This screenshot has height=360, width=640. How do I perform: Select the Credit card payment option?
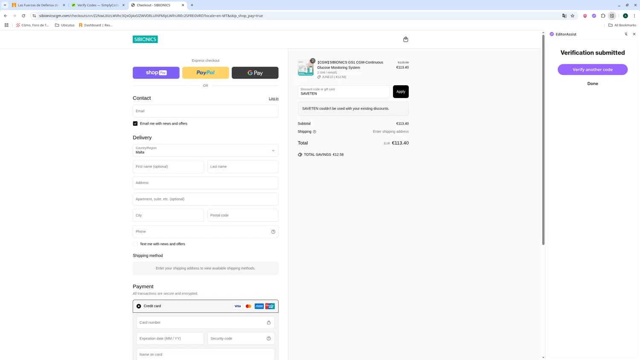(139, 306)
